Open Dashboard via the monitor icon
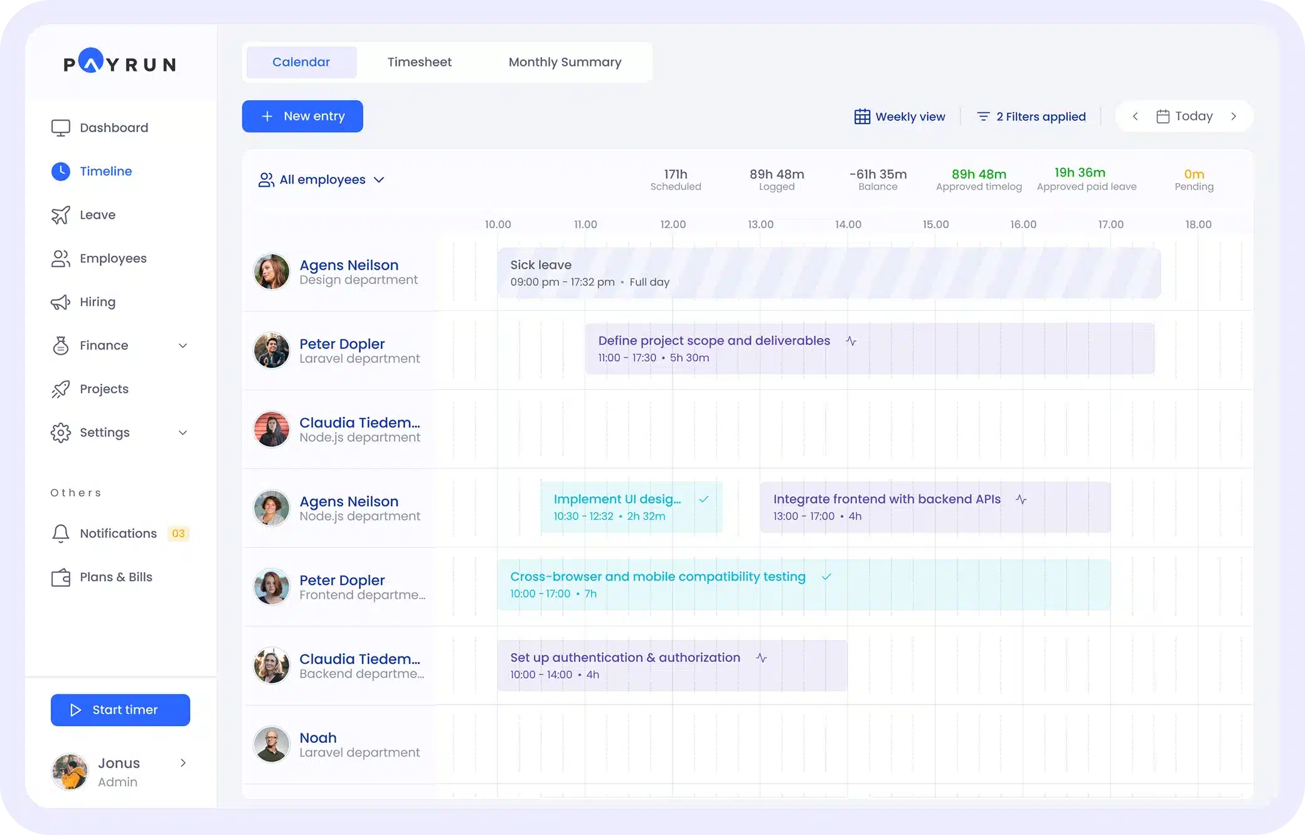Viewport: 1305px width, 835px height. (x=60, y=127)
